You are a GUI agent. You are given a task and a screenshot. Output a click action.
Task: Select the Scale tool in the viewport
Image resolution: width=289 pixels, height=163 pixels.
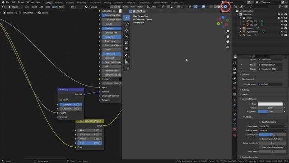(x=126, y=43)
